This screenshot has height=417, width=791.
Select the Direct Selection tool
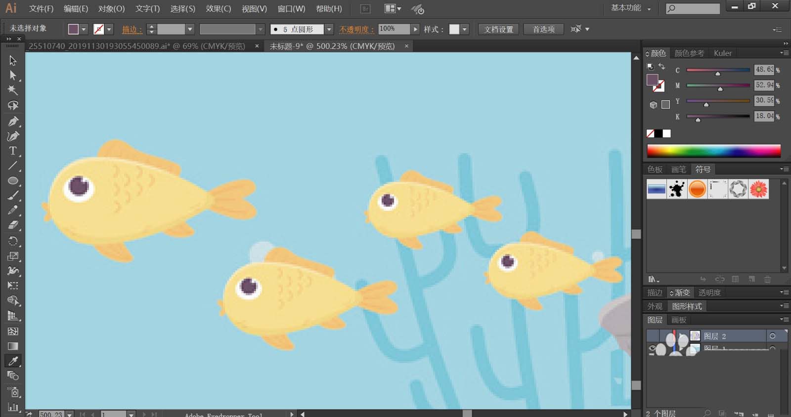[x=13, y=76]
